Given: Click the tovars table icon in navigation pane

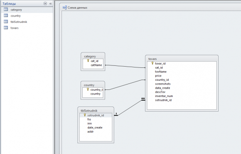Looking at the screenshot, I should click(6, 28).
